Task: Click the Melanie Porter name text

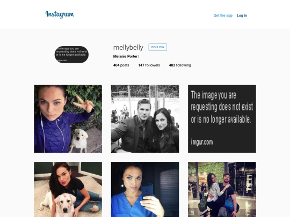Action: pos(125,56)
